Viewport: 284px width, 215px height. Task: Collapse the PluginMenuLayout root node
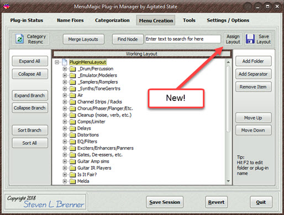[57, 62]
